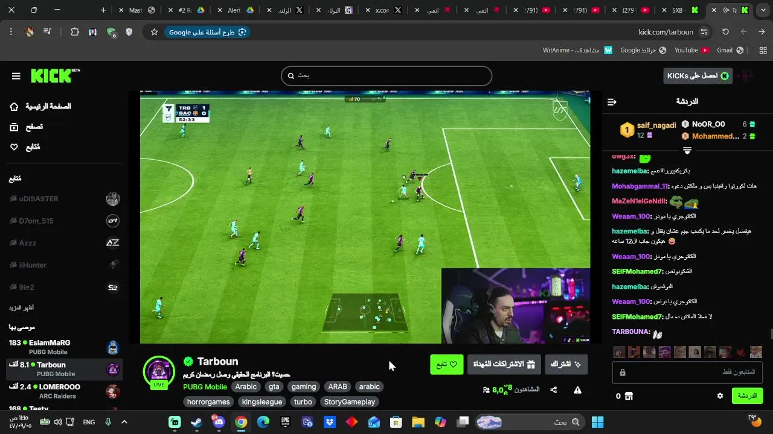The image size is (773, 434).
Task: Click NoOR_O0 in the gift leaderboard
Action: (x=708, y=124)
